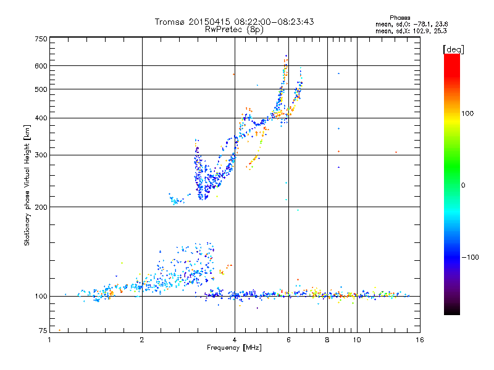The height and width of the screenshot is (370, 494).
Task: Click the y-axis tick label '75'
Action: tap(43, 331)
